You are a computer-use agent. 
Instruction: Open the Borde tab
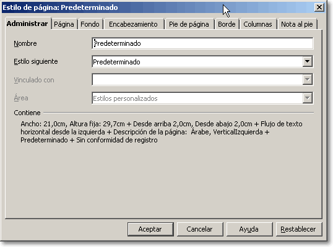pyautogui.click(x=227, y=24)
